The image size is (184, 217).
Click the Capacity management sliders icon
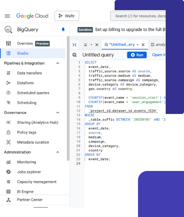coord(9,182)
